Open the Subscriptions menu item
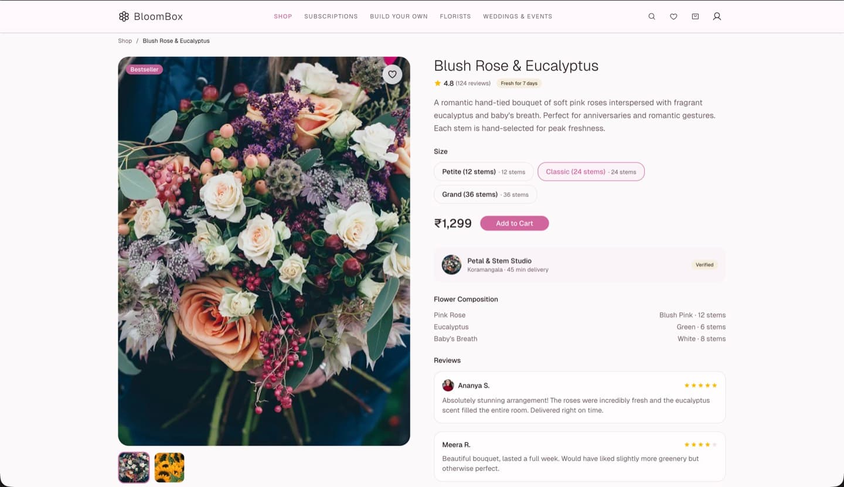This screenshot has height=487, width=844. (x=331, y=16)
